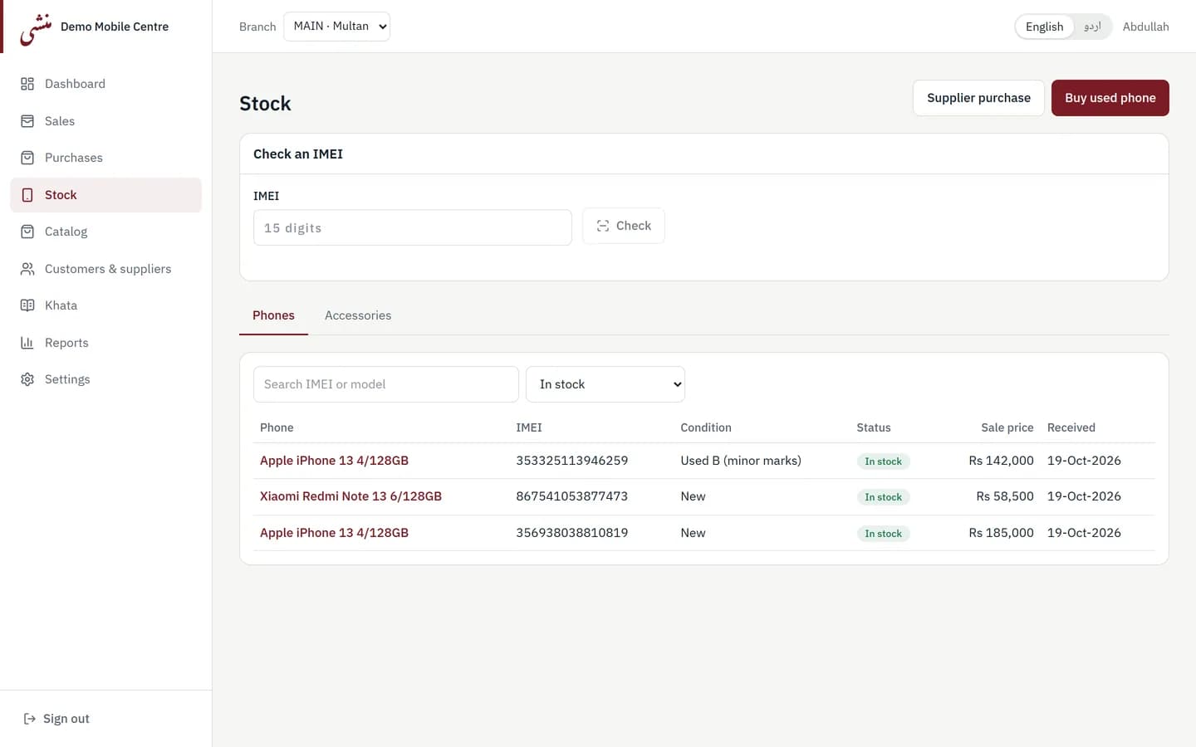
Task: Switch to the Accessories tab
Action: [x=358, y=315]
